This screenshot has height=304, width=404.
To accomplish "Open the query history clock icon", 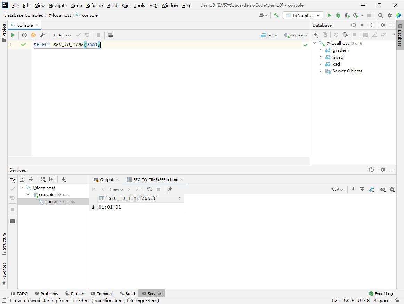I will tap(24, 35).
